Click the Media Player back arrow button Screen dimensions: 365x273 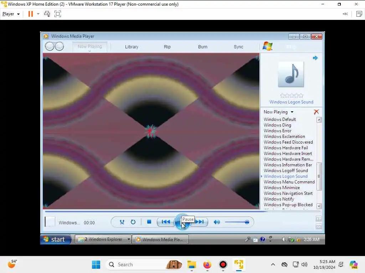(x=50, y=46)
